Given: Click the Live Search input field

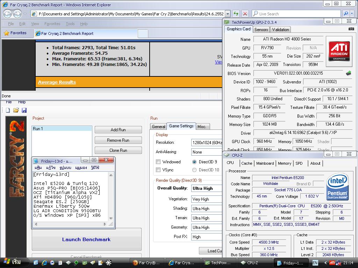Looking at the screenshot, I should click(296, 14).
